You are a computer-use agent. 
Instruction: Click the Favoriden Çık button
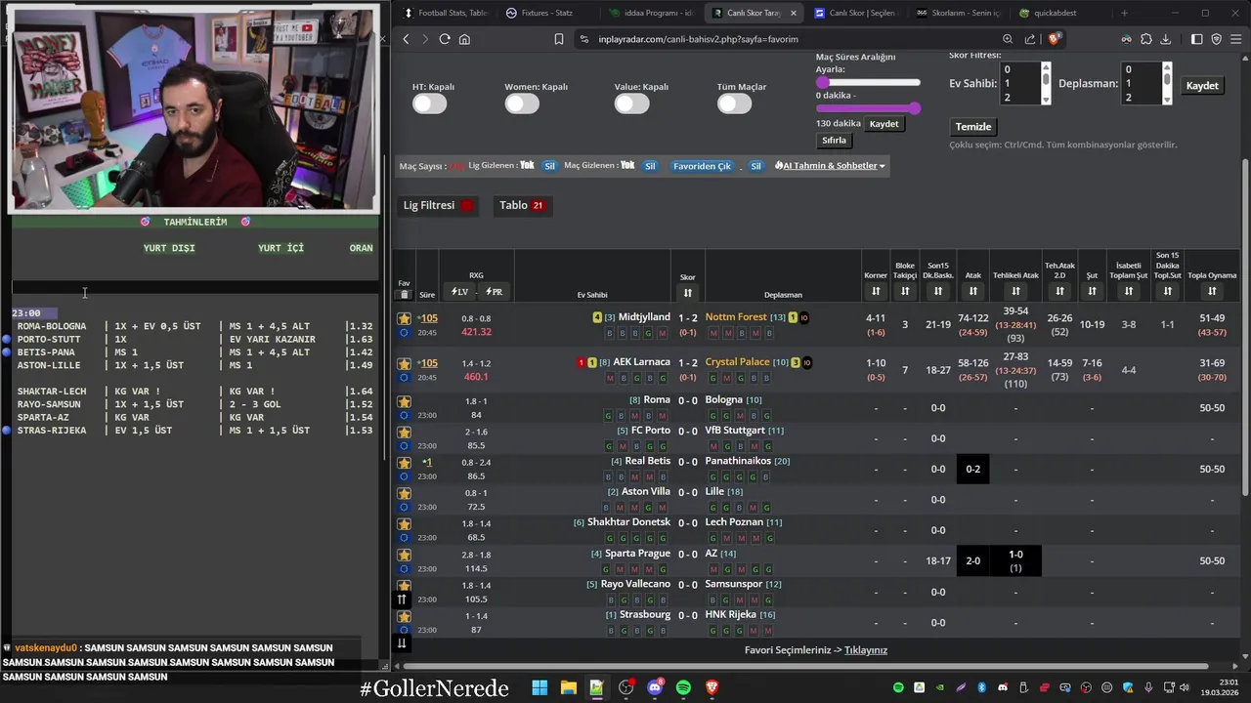pyautogui.click(x=702, y=166)
